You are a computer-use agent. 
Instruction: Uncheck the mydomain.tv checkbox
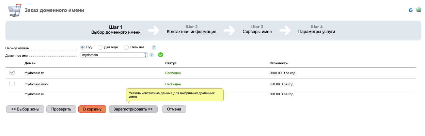point(12,72)
